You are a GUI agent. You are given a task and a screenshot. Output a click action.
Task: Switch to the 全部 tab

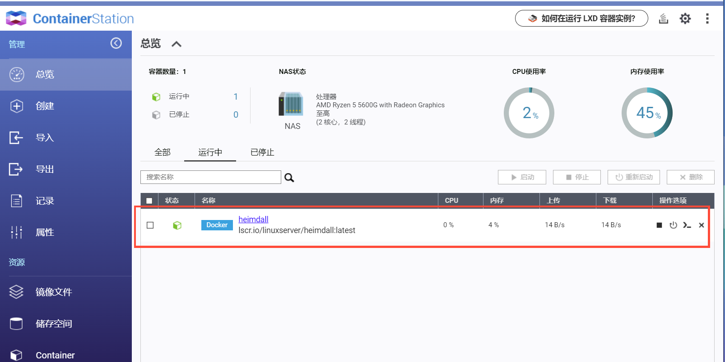(163, 152)
